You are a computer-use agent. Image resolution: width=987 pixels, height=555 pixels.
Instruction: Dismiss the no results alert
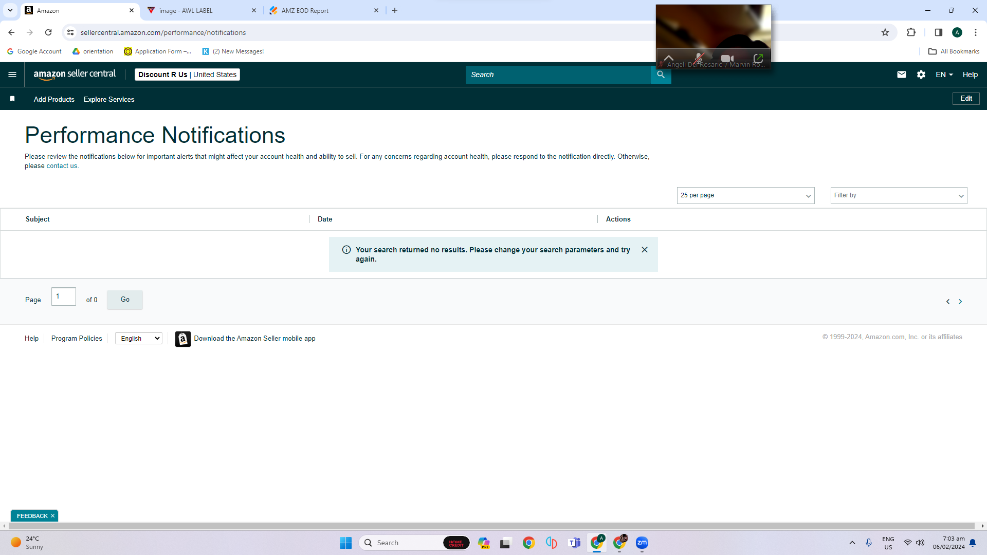[x=645, y=250]
